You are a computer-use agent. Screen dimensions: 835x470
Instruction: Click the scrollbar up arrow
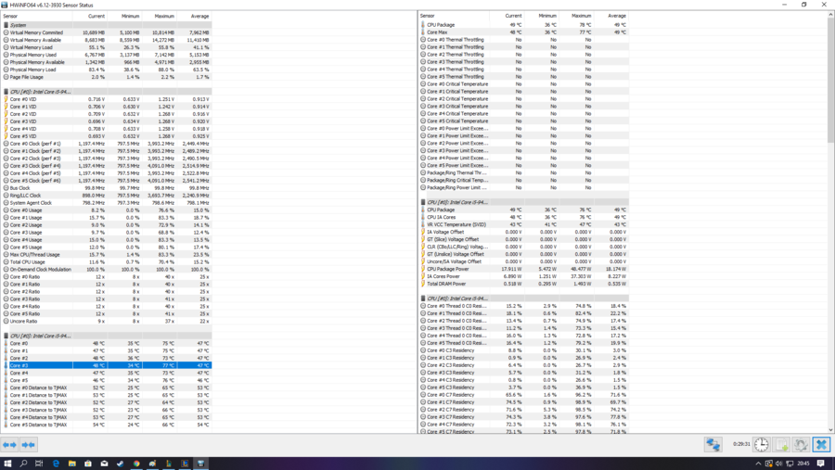click(830, 15)
